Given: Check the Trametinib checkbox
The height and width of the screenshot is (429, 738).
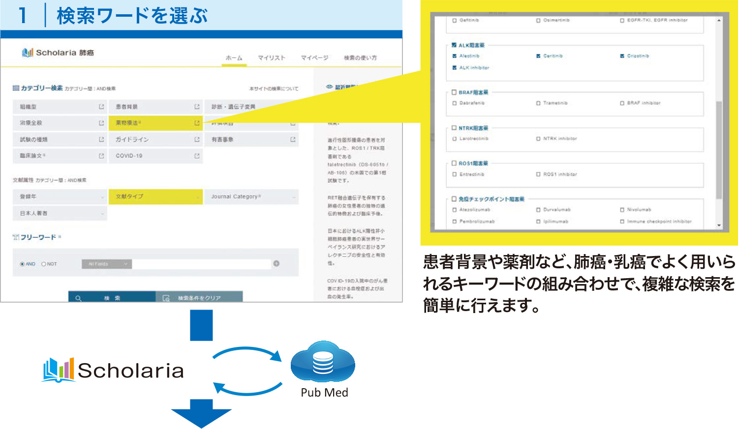Looking at the screenshot, I should point(538,103).
